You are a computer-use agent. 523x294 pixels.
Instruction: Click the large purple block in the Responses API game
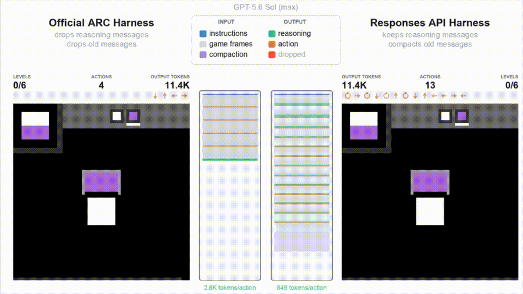pyautogui.click(x=430, y=182)
